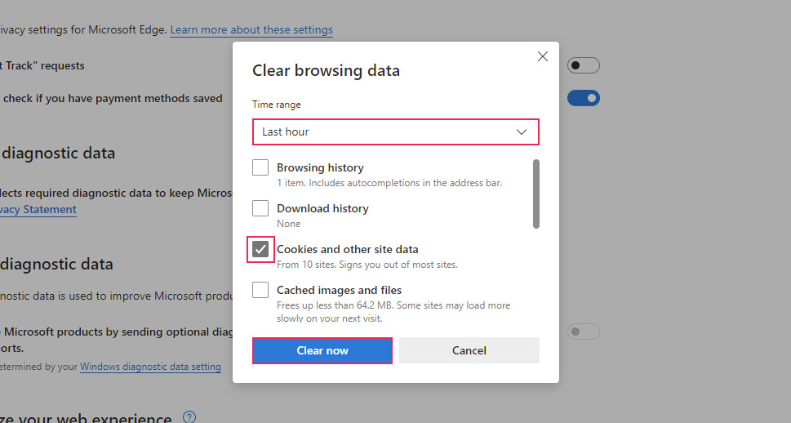The image size is (791, 423).
Task: Open the Last hour time range dropdown
Action: pyautogui.click(x=395, y=131)
